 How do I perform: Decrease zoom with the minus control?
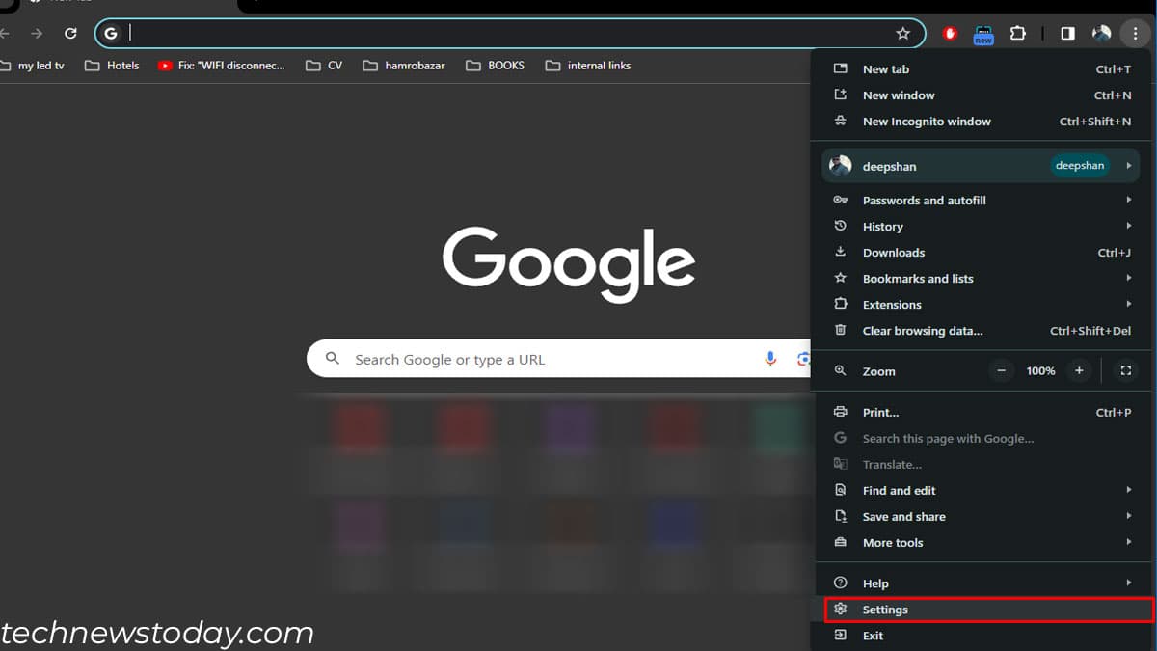[x=1001, y=370]
